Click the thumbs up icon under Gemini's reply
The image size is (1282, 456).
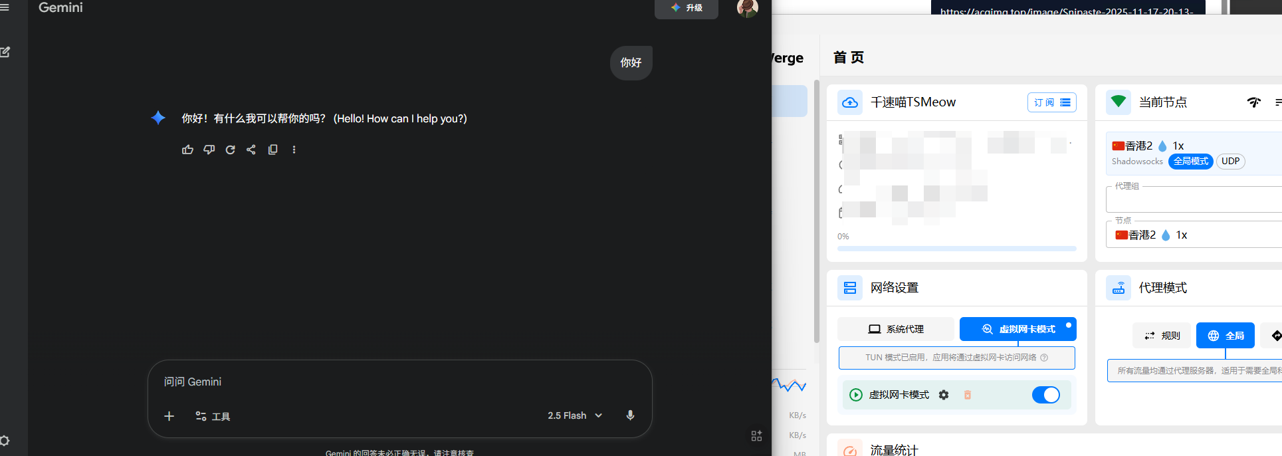[187, 150]
